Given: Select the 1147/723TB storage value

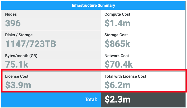Looking at the screenshot, I should [x=31, y=44].
